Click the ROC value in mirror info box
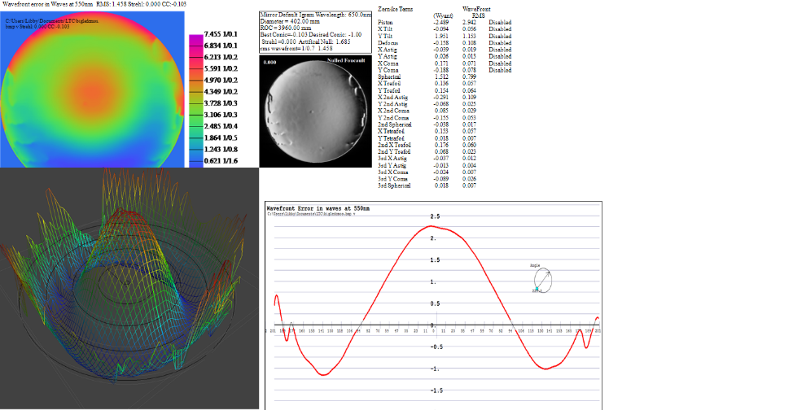This screenshot has width=793, height=410. pos(291,28)
